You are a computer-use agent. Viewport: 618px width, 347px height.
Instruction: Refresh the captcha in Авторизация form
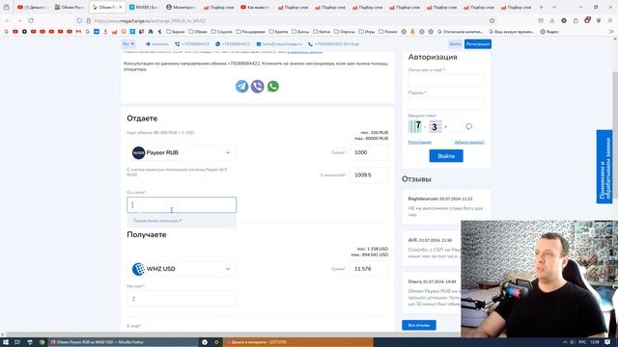click(x=468, y=126)
